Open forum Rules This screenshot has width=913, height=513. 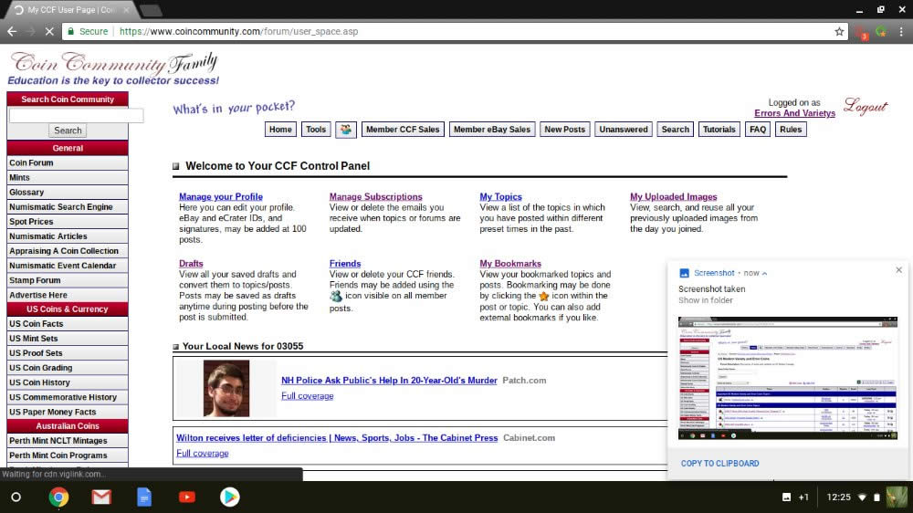[791, 130]
